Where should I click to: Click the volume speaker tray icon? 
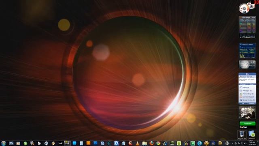point(245,144)
